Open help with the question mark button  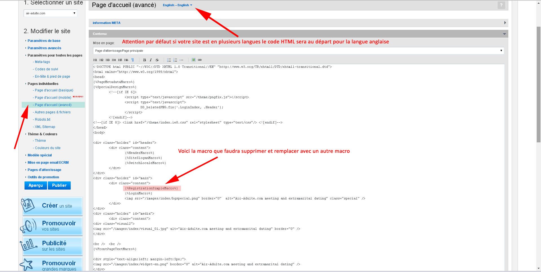[501, 5]
